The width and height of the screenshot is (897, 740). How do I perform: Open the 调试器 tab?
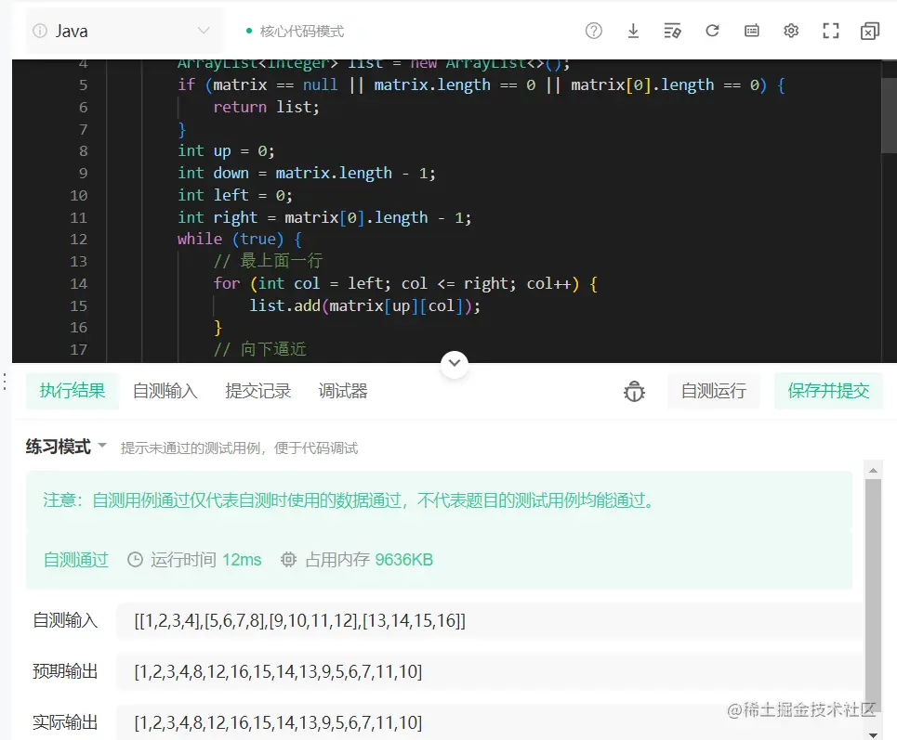pyautogui.click(x=343, y=392)
